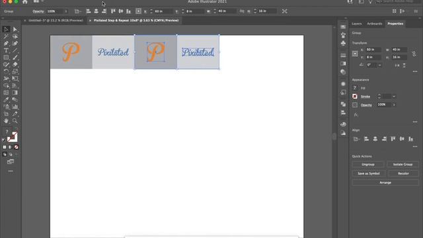This screenshot has height=238, width=423.
Task: Select the Curvature tool
Action: pyautogui.click(x=15, y=43)
